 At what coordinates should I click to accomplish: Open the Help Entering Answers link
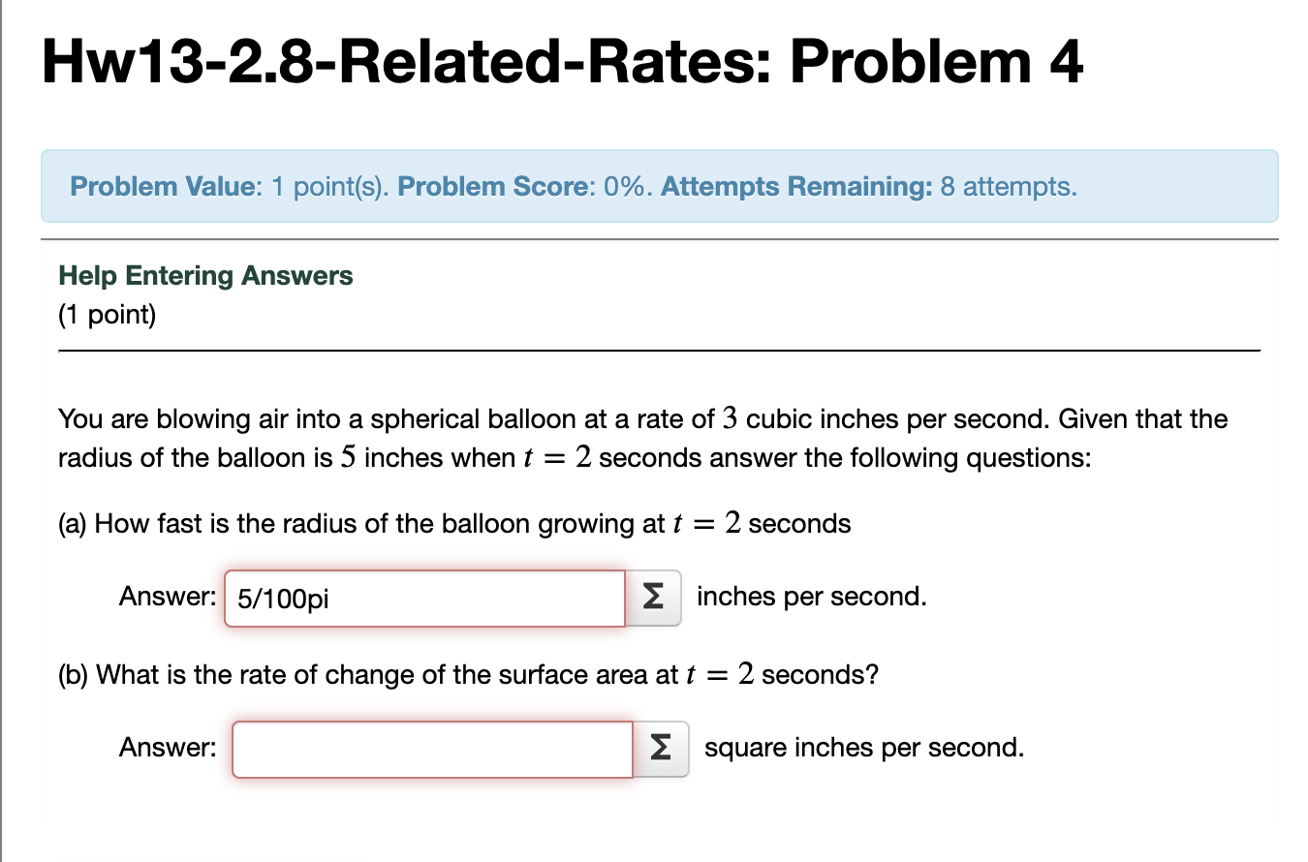click(205, 275)
